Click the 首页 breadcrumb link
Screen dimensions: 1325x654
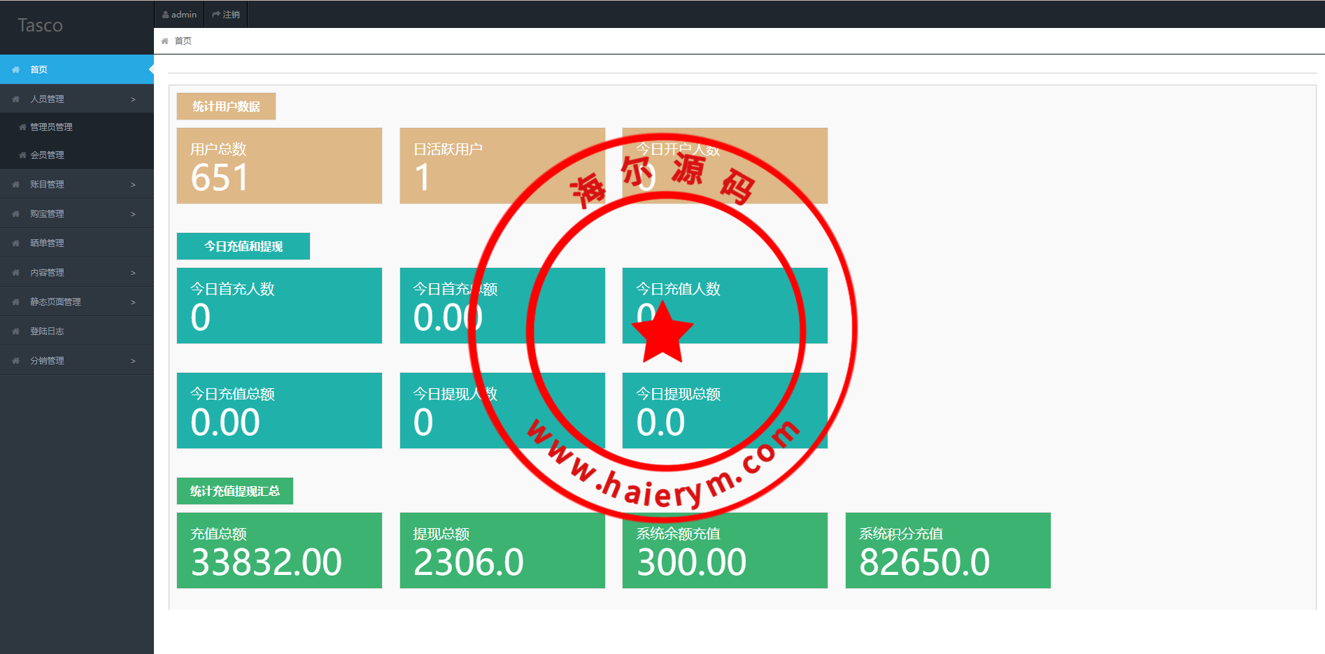coord(183,41)
